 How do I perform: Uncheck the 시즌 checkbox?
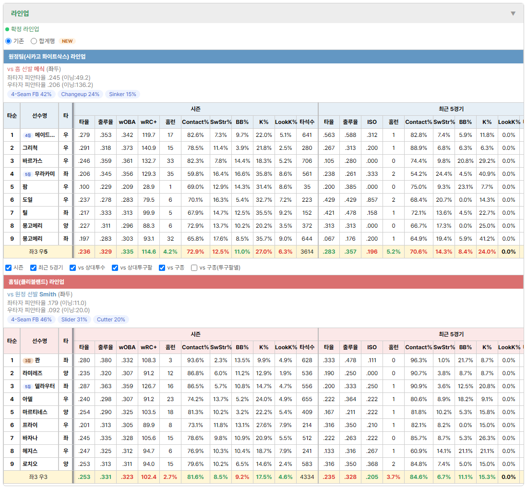point(9,268)
